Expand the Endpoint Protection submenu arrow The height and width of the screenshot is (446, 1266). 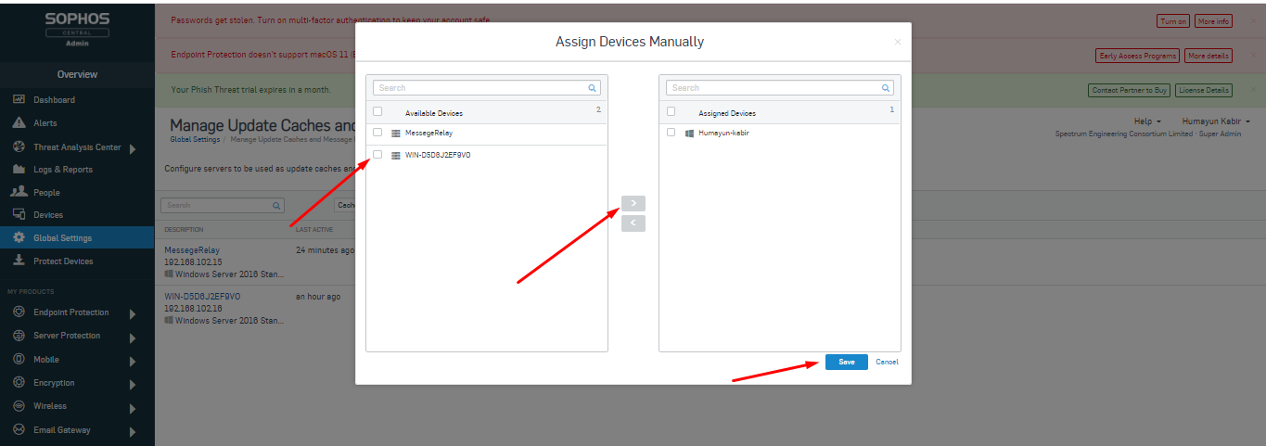click(133, 314)
